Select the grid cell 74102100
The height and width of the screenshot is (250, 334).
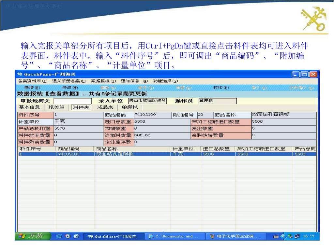(75, 154)
